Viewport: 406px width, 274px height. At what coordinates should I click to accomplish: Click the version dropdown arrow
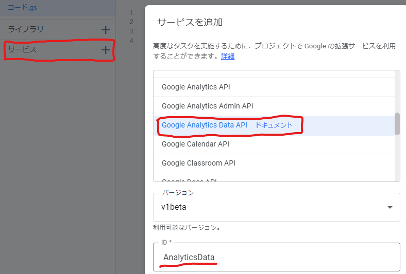pos(390,207)
